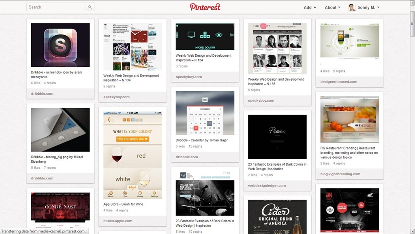Open the black Premiere pin image

[x=277, y=137]
